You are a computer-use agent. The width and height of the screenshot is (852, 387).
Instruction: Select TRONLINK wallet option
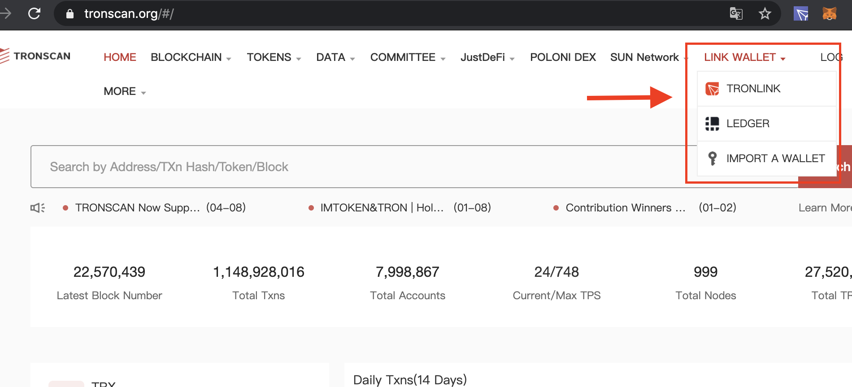click(x=753, y=89)
